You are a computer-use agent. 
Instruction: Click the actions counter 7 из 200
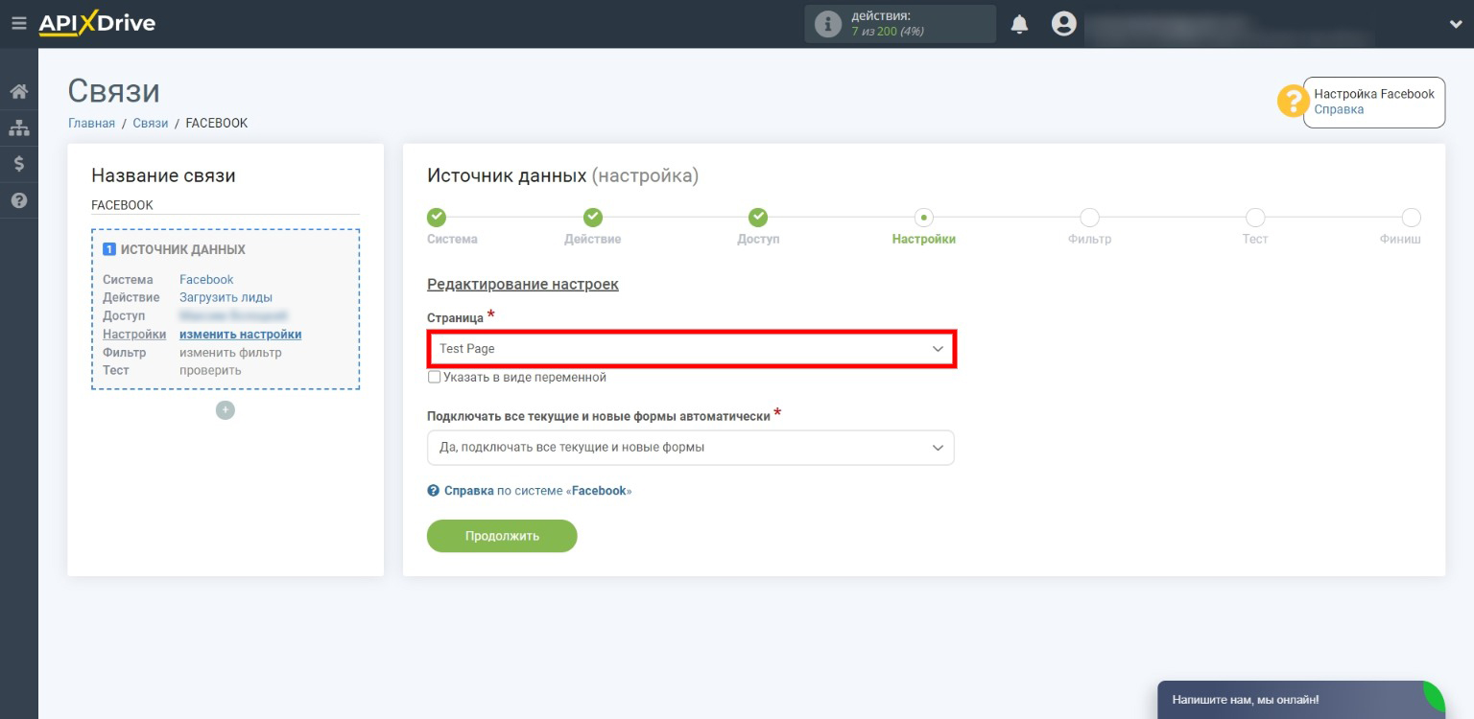(888, 32)
